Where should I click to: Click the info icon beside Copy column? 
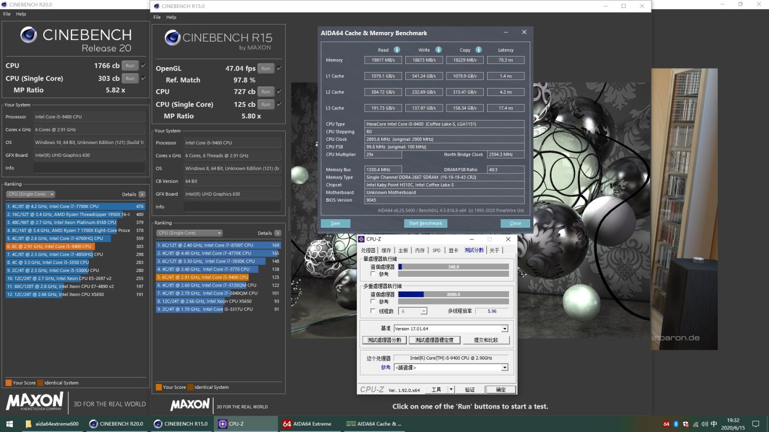478,50
